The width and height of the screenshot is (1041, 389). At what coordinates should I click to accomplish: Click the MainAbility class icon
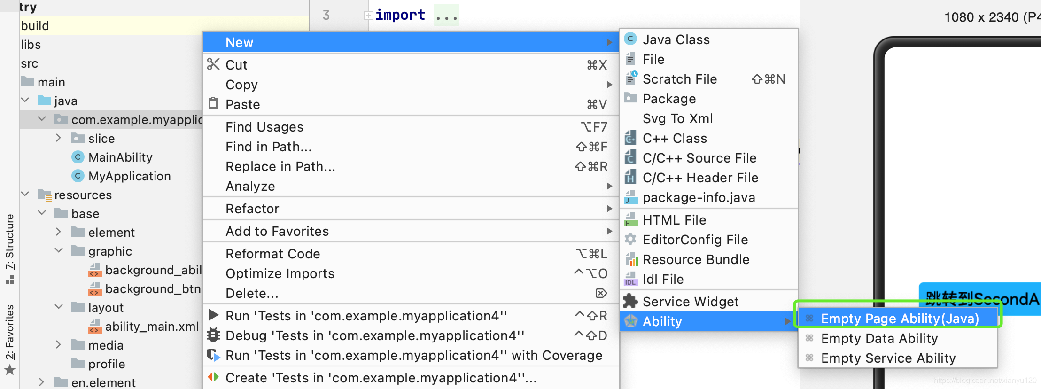click(x=78, y=157)
